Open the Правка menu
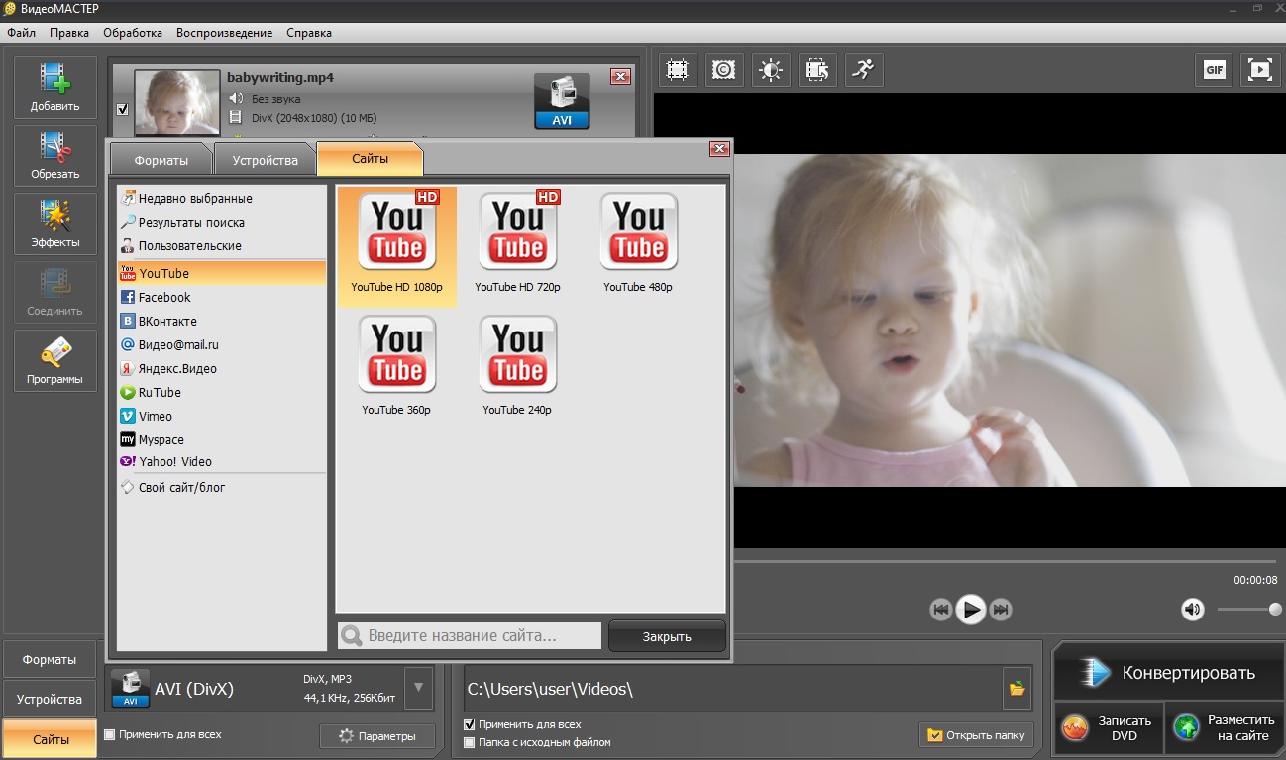This screenshot has height=760, width=1286. tap(69, 33)
